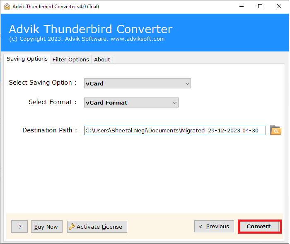Click the Select Format label
Viewport: 290px width, 244px height.
coord(53,102)
